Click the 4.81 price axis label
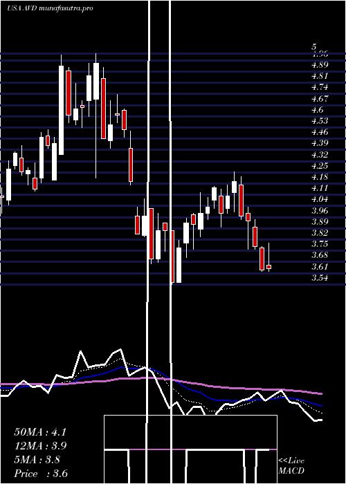The image size is (346, 484). (x=320, y=76)
